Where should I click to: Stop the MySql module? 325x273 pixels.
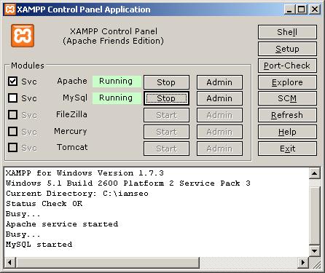166,98
